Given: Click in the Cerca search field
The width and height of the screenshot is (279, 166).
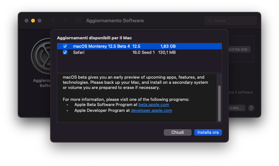Looking at the screenshot, I should coord(230,21).
